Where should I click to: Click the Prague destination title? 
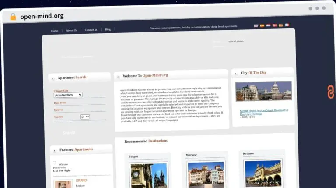133,156
